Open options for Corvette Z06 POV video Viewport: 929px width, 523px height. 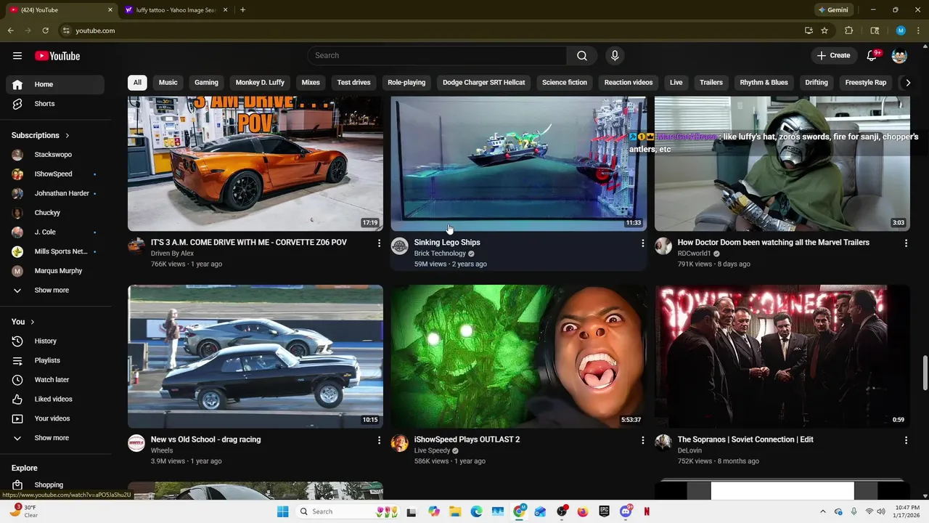pyautogui.click(x=379, y=243)
